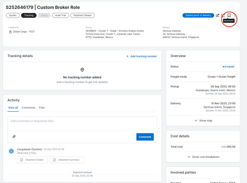Image resolution: width=247 pixels, height=183 pixels.
Task: Click the blue Comment button
Action: tap(145, 137)
